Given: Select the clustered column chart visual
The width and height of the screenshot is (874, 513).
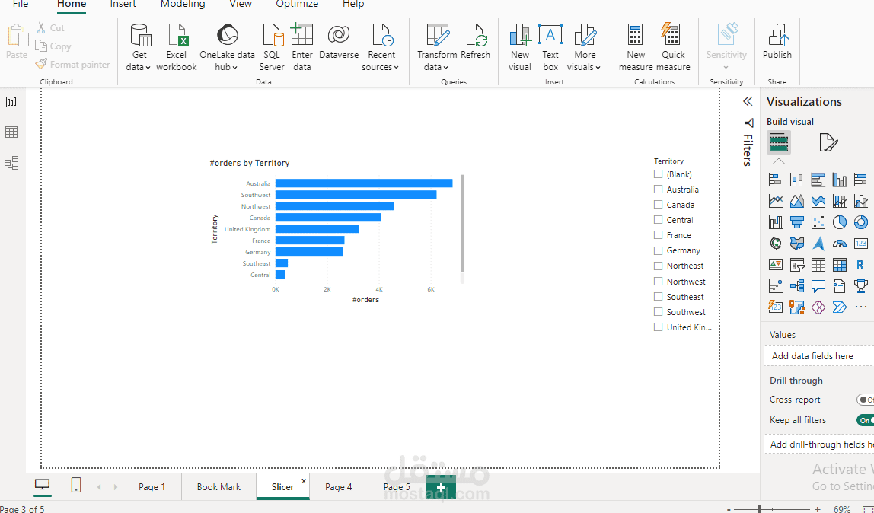Looking at the screenshot, I should (840, 180).
